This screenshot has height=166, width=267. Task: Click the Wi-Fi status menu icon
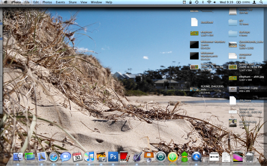tap(209, 2)
